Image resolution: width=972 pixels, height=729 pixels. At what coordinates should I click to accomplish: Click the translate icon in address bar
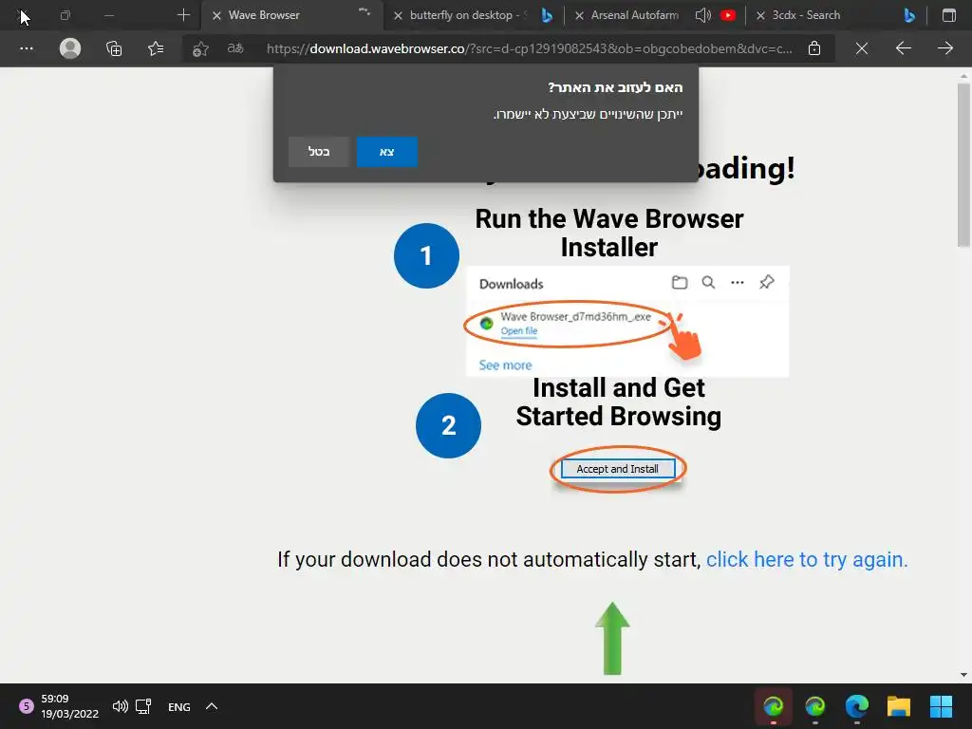(x=235, y=48)
